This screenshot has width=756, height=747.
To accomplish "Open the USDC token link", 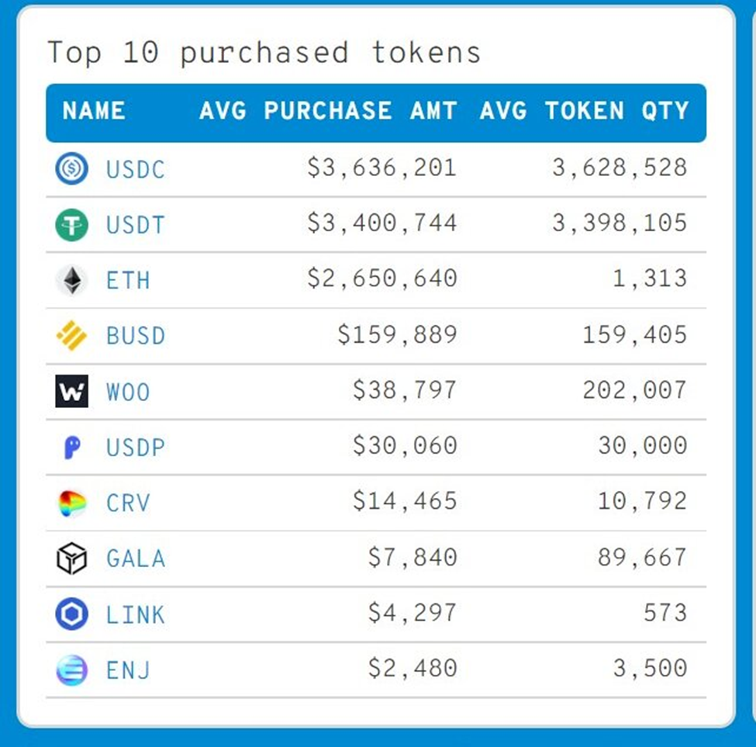I will [136, 169].
